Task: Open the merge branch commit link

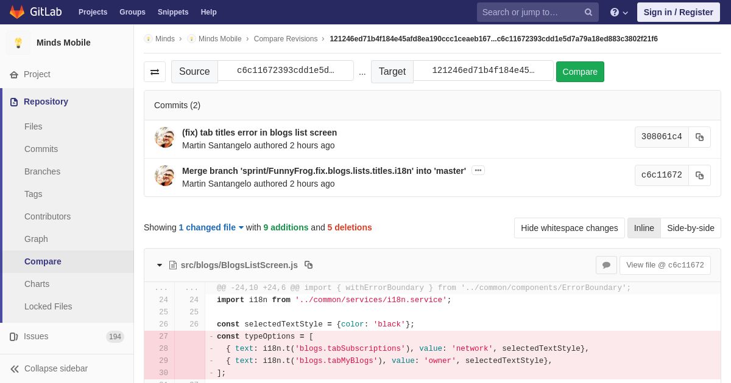Action: click(x=324, y=171)
